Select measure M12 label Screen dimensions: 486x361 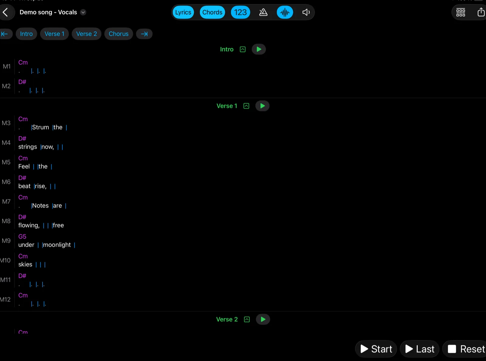pos(5,299)
